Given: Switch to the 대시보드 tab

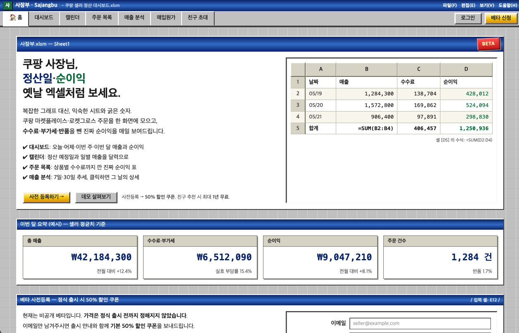Looking at the screenshot, I should click(44, 18).
